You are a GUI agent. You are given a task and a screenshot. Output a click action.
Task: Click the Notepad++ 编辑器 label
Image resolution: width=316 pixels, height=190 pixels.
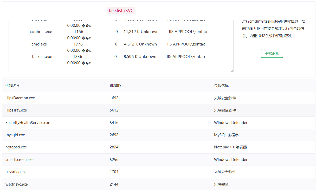pyautogui.click(x=230, y=147)
